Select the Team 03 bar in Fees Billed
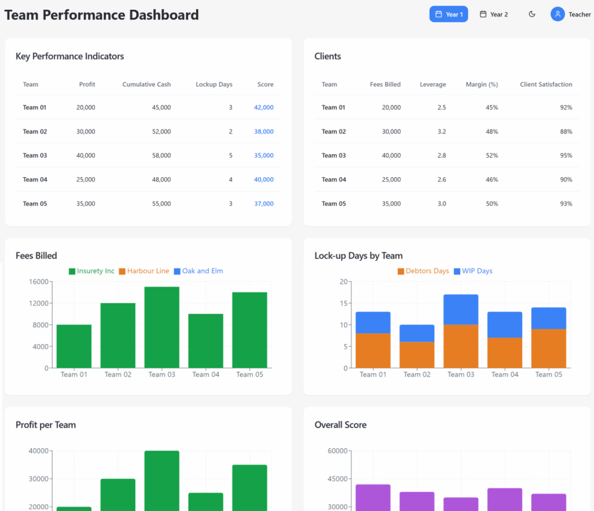This screenshot has height=511, width=594. click(x=162, y=327)
